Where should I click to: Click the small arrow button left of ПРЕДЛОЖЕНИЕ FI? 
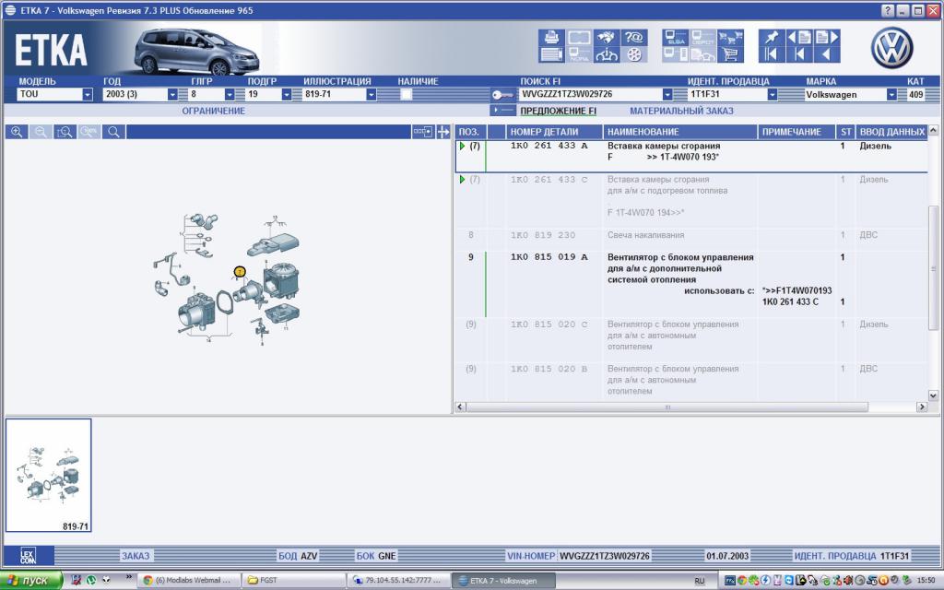click(502, 111)
